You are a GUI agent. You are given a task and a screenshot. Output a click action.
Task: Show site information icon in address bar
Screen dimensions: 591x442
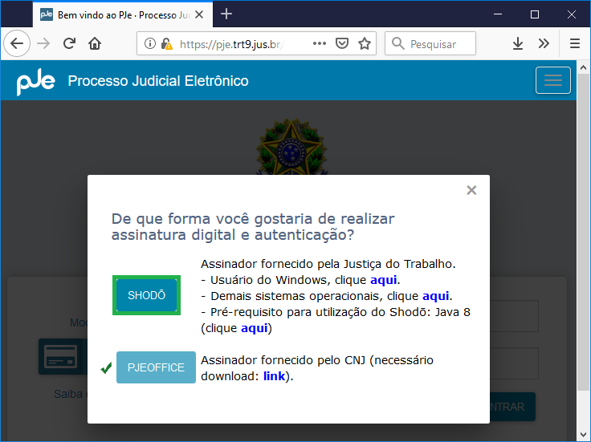[149, 43]
